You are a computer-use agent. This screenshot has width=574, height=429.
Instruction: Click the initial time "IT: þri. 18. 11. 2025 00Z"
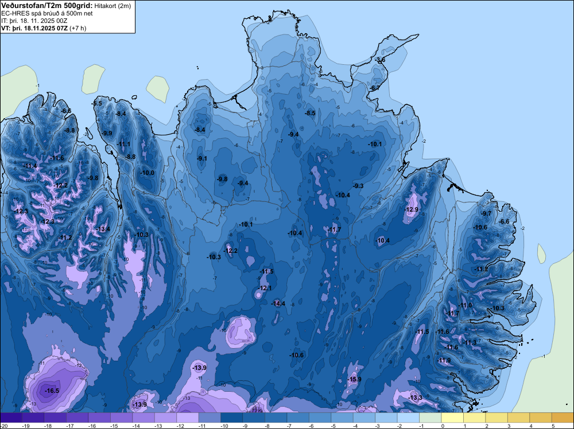[34, 21]
